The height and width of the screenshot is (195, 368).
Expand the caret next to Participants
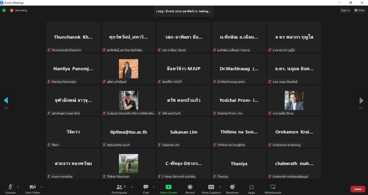[132, 187]
